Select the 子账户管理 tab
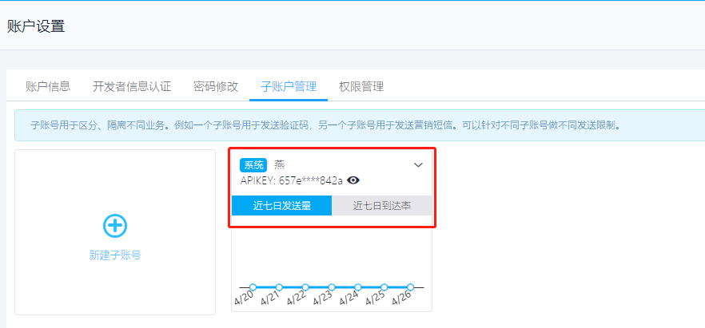The image size is (705, 328). 289,86
